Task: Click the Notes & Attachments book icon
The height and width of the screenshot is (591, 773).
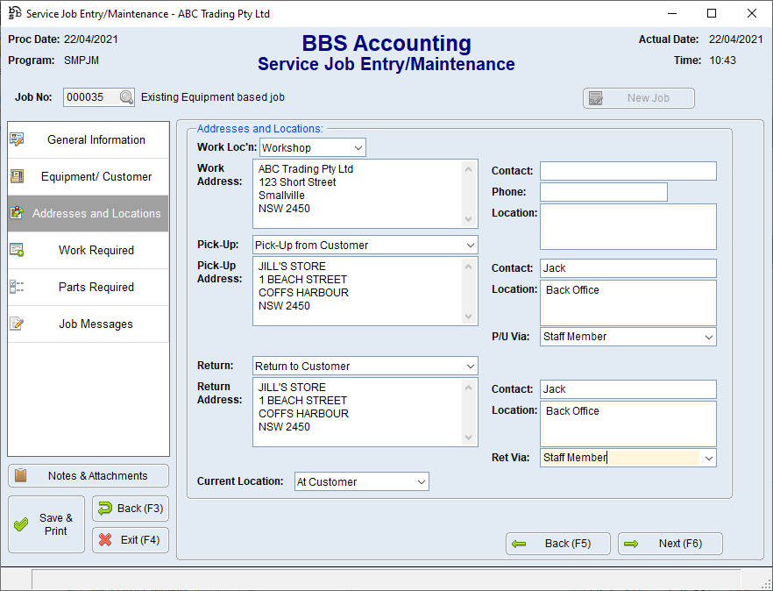Action: [x=21, y=475]
